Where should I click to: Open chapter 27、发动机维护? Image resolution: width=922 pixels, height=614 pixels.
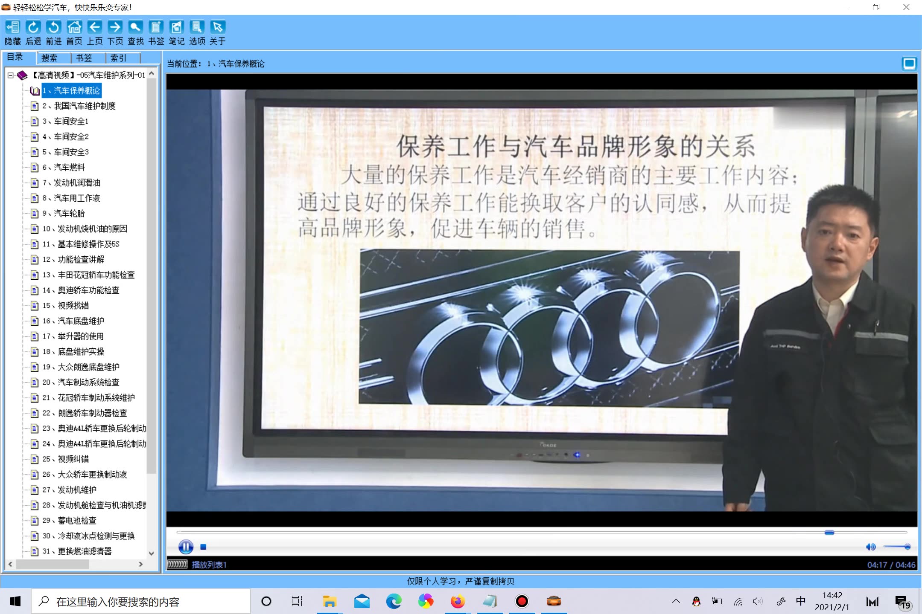click(x=69, y=490)
